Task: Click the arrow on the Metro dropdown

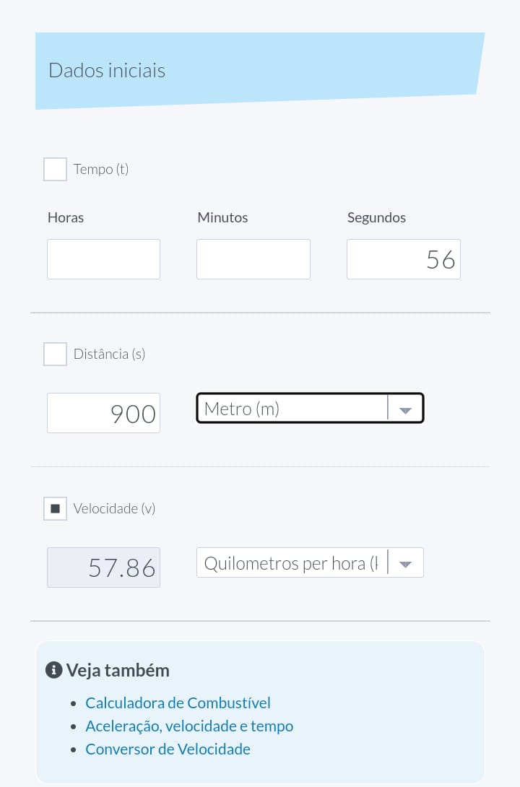Action: tap(405, 409)
